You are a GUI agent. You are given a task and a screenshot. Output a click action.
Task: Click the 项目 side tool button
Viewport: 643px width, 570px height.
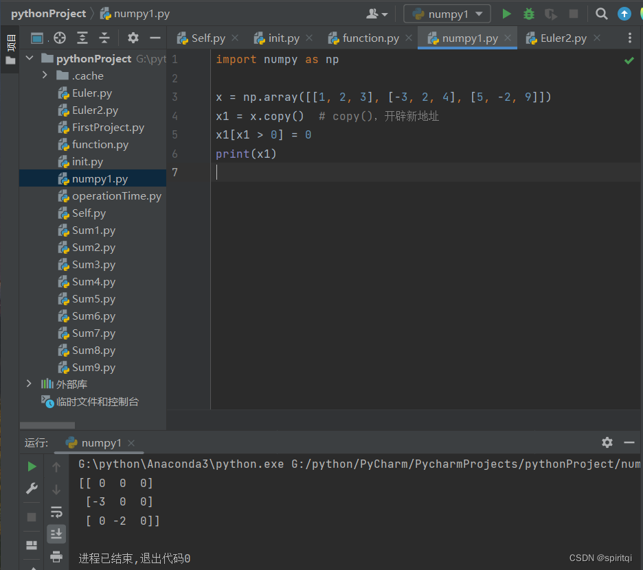coord(10,49)
